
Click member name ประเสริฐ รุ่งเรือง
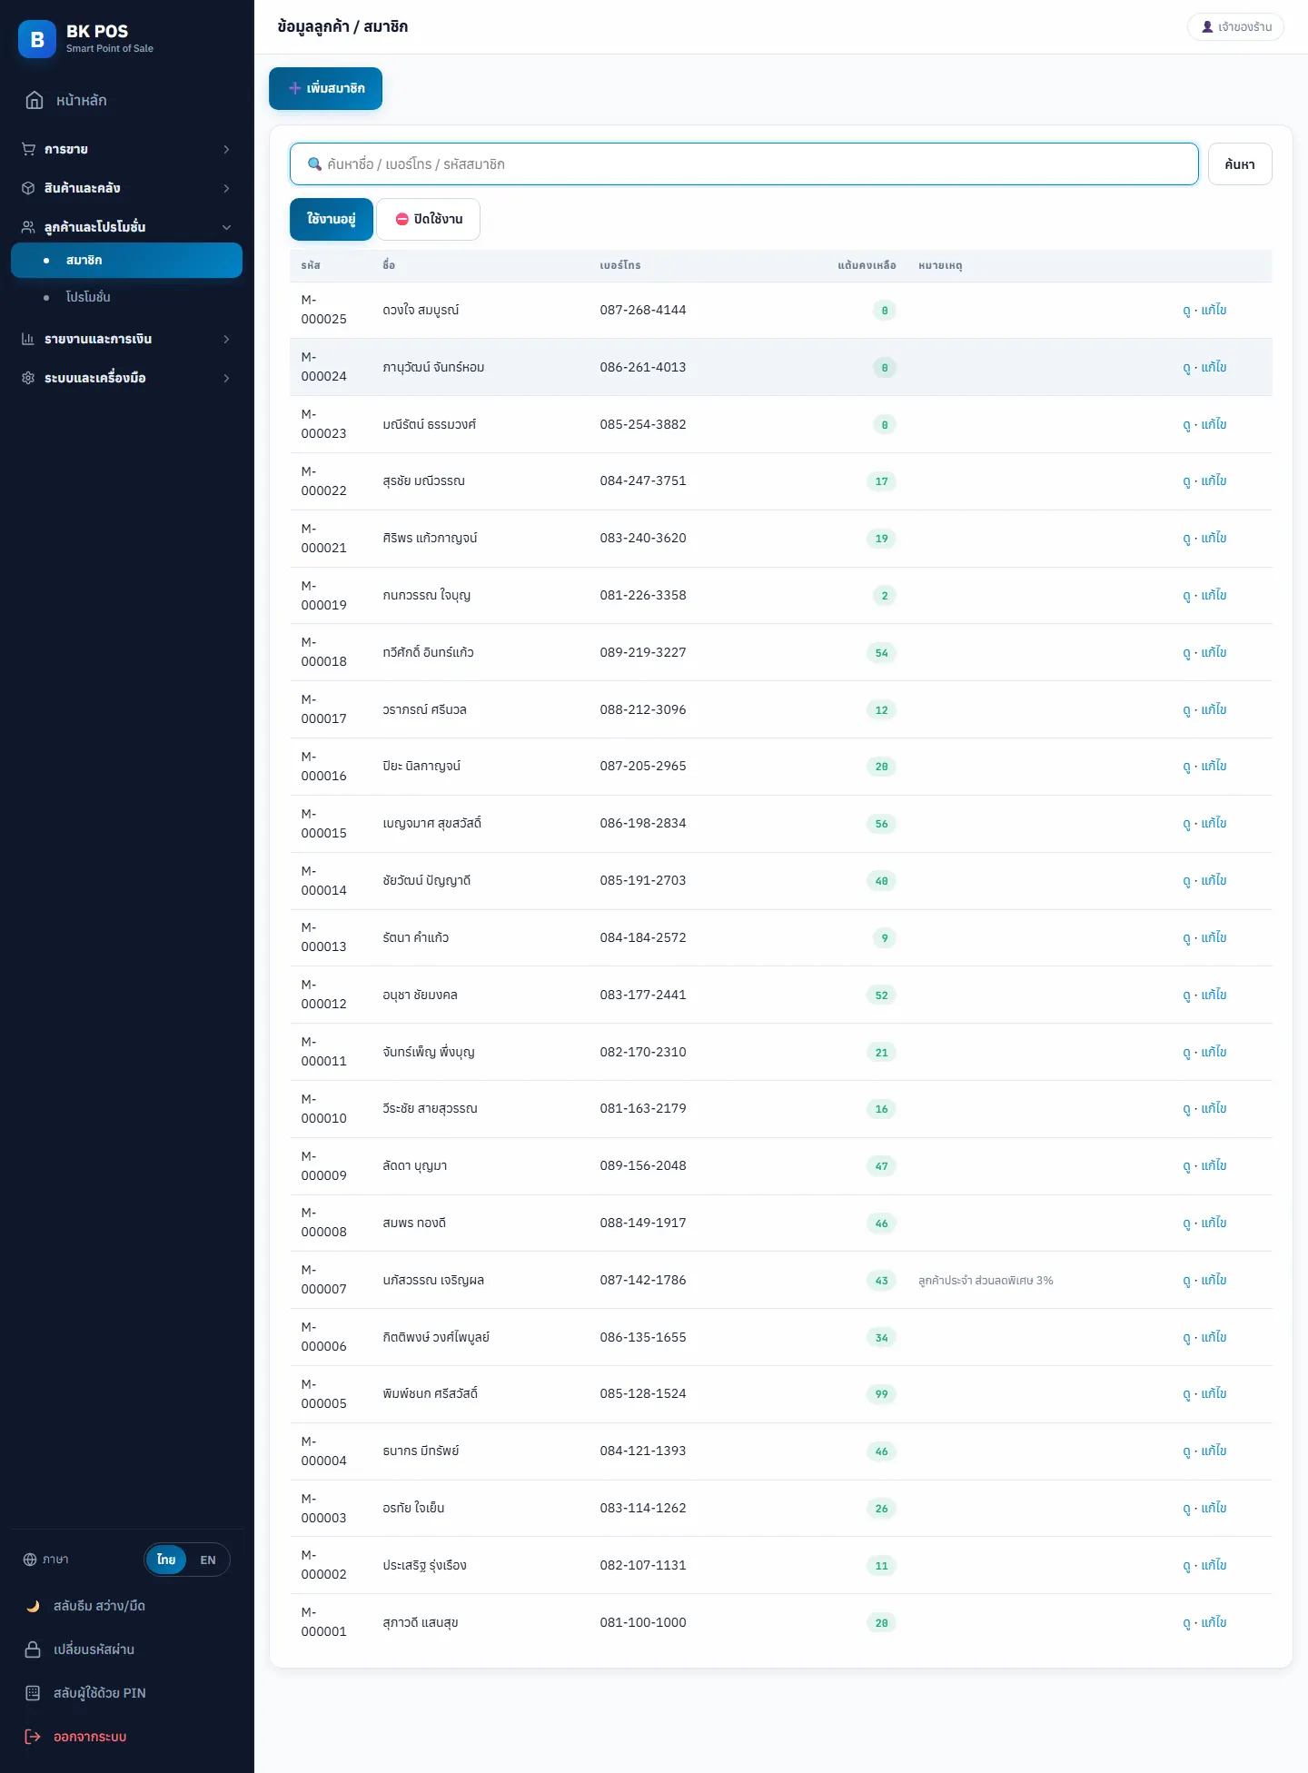(x=424, y=1566)
